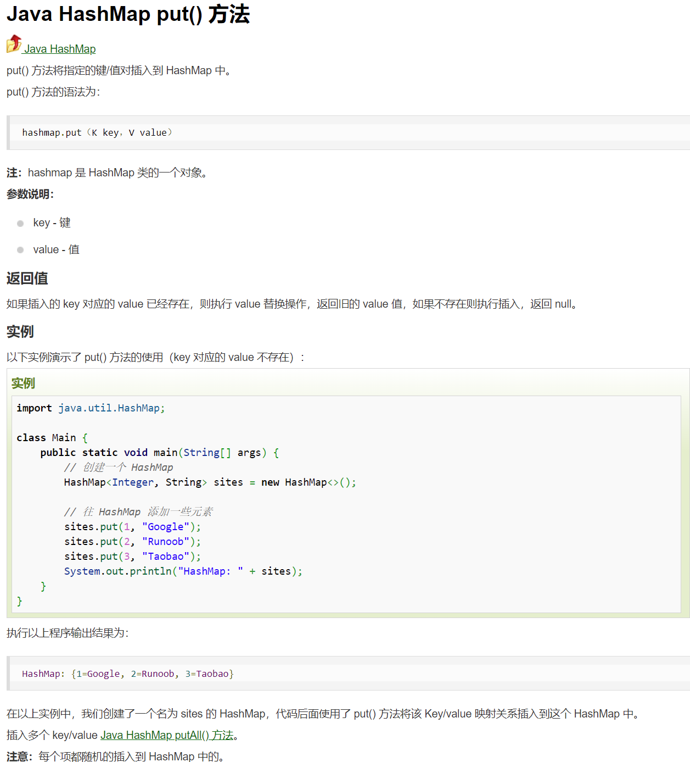Image resolution: width=690 pixels, height=762 pixels.
Task: Click the System.out.println code line
Action: click(x=183, y=571)
